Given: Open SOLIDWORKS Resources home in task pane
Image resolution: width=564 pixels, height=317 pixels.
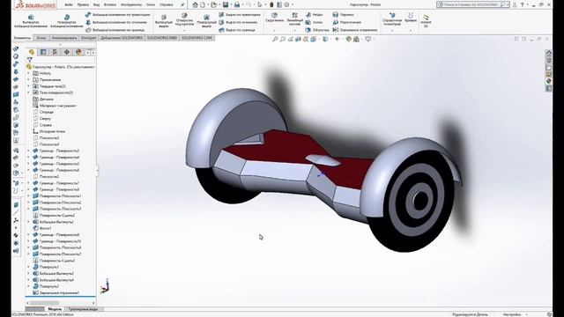Looking at the screenshot, I should 548,53.
